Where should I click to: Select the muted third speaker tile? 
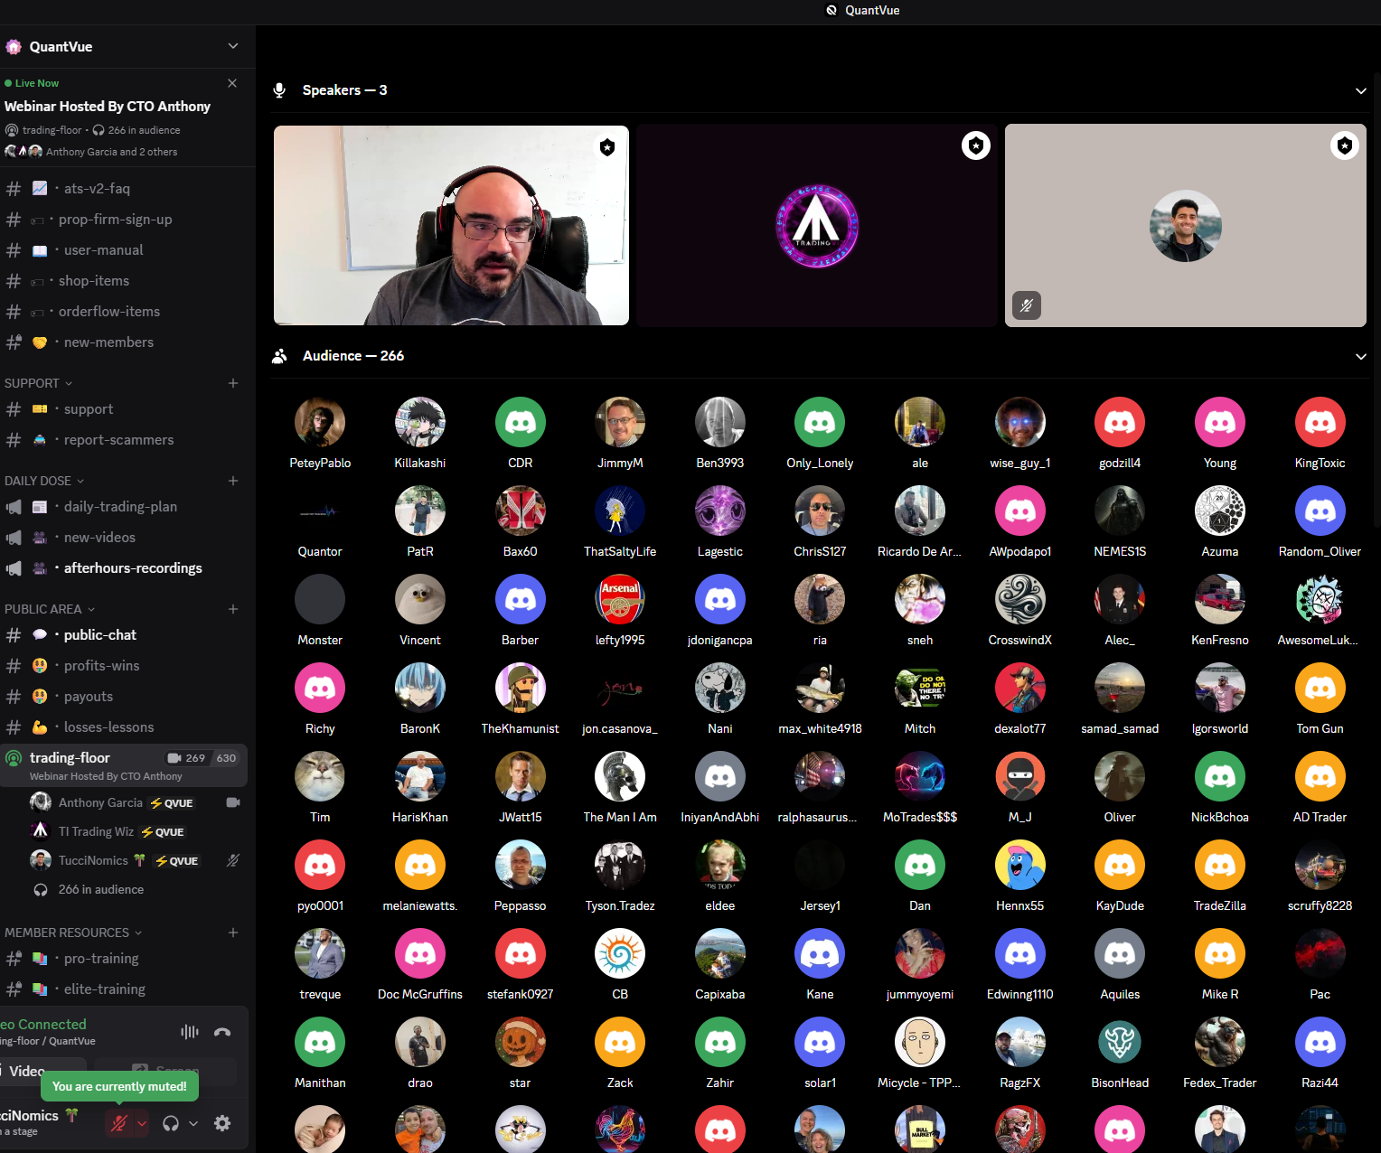pos(1186,225)
